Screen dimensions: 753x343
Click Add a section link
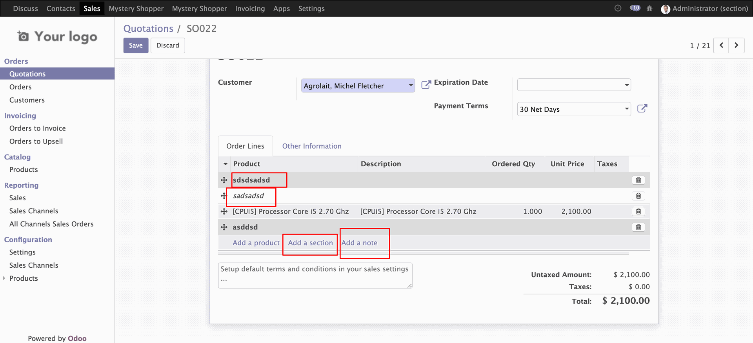pos(310,243)
